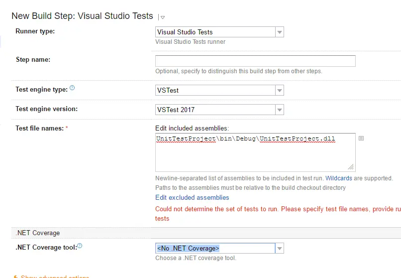Image resolution: width=401 pixels, height=278 pixels.
Task: Click the help icon next to Test engine type
Action: (72, 88)
